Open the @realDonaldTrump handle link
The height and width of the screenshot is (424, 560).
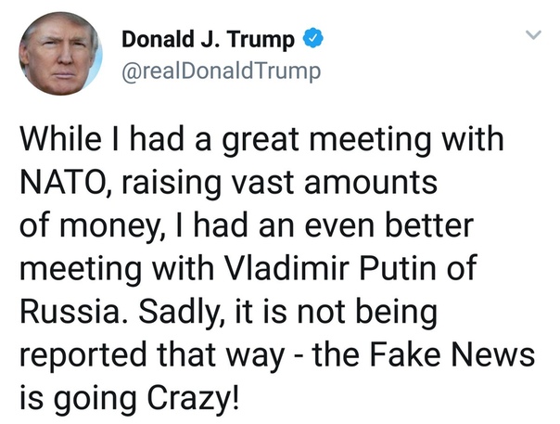[x=221, y=71]
